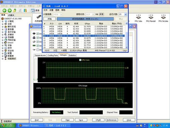Expand the DirectX tree node
170x128 pixels.
[x=2, y=43]
